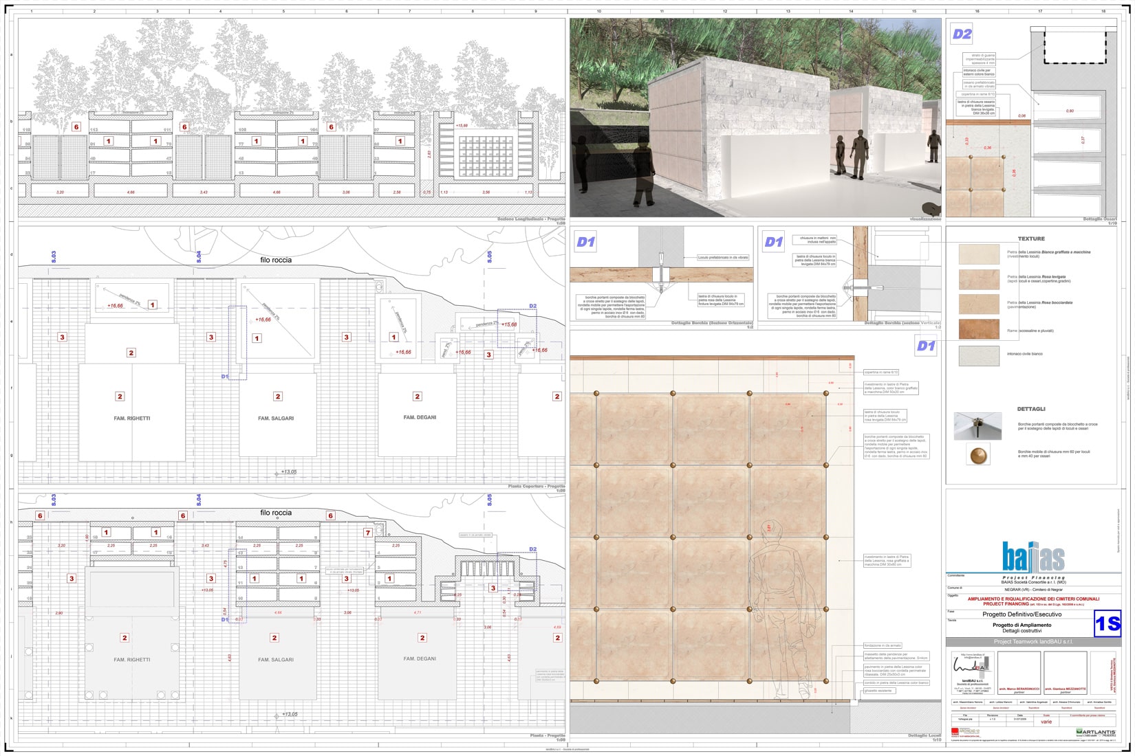Click 'Dettaglio Borchie (sezione Verticale)' caption
This screenshot has height=756, width=1135.
(902, 323)
